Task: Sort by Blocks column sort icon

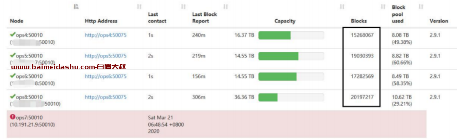Action: (x=383, y=7)
